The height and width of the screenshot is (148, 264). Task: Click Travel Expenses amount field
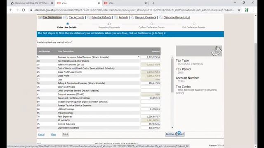click(x=151, y=113)
